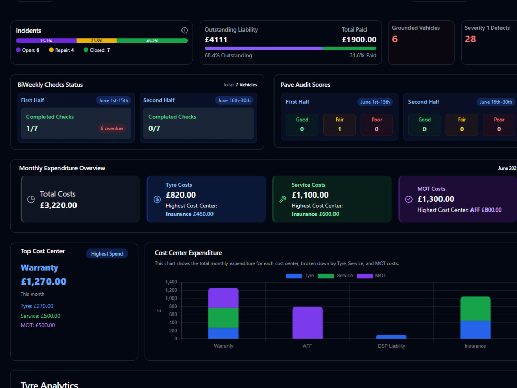The image size is (517, 388).
Task: Click the £1900.00 Total Paid value
Action: coord(359,40)
